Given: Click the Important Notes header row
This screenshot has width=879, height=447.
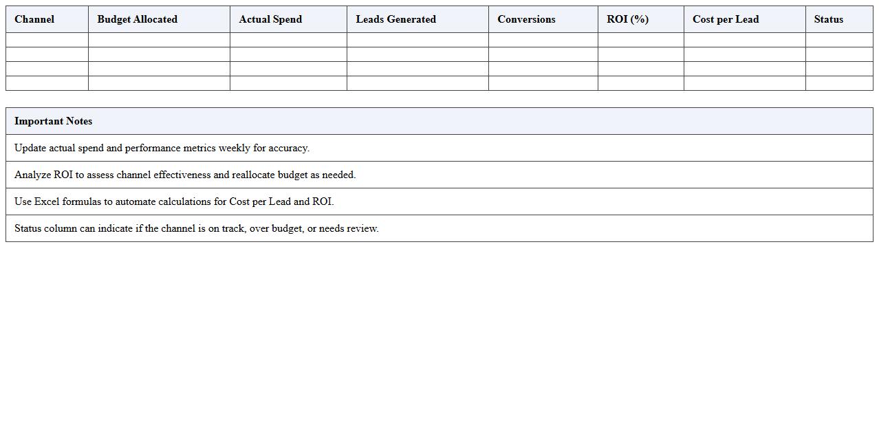Looking at the screenshot, I should tap(54, 121).
